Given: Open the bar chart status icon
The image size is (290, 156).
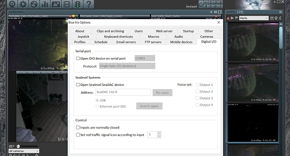Looking at the screenshot, I should click(45, 4).
